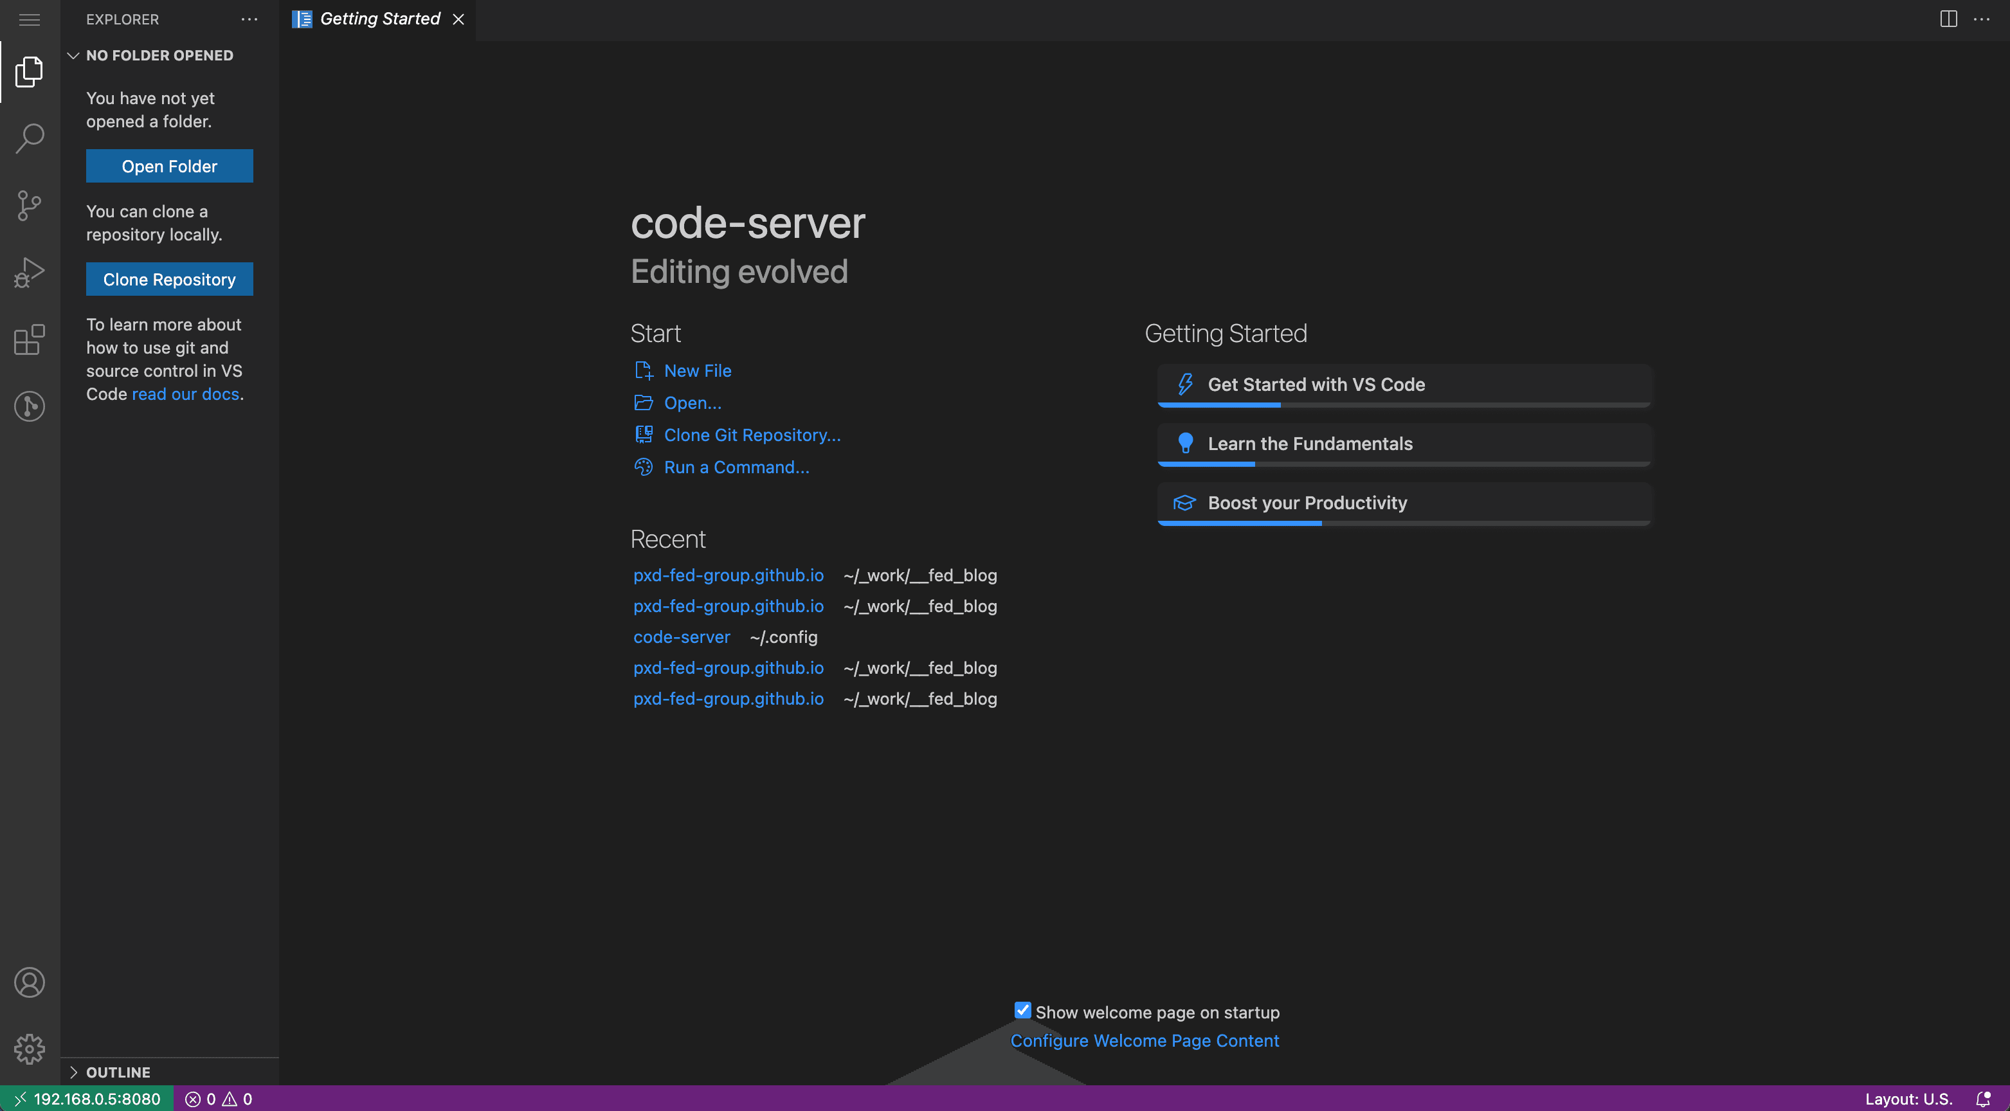The width and height of the screenshot is (2010, 1111).
Task: Split the editor to the right
Action: [1948, 19]
